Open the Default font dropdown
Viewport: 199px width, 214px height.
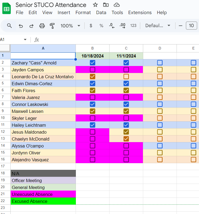[158, 26]
